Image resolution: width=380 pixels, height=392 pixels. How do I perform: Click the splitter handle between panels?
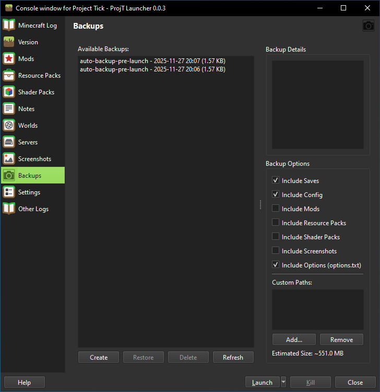260,204
